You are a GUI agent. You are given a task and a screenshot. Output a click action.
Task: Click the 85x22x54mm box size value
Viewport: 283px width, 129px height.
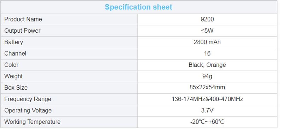click(x=207, y=88)
